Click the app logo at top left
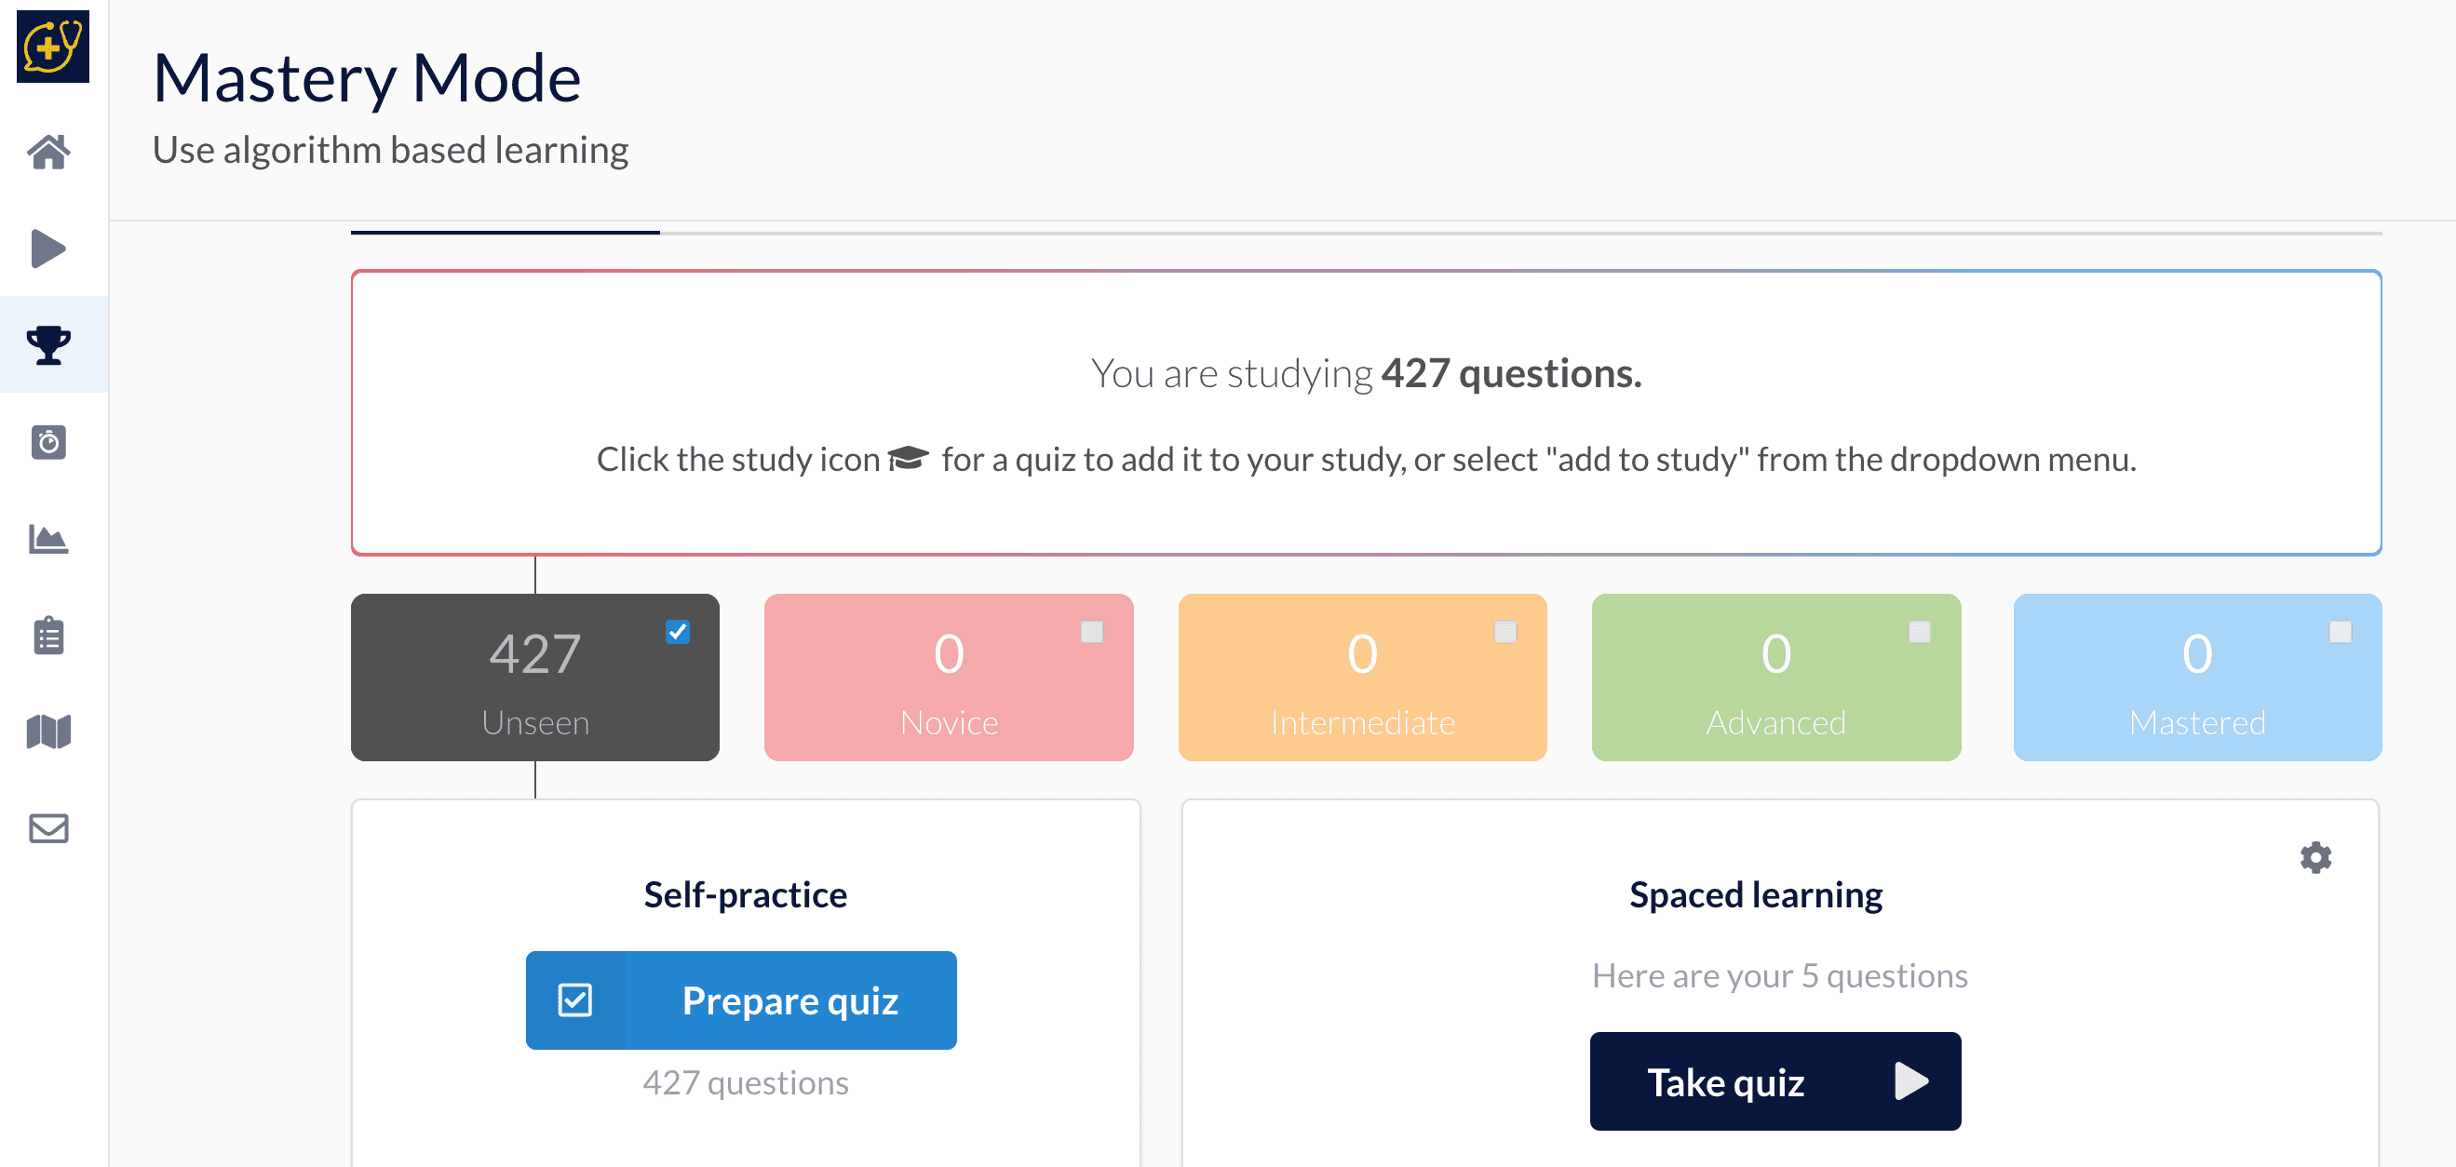Viewport: 2456px width, 1167px height. [52, 46]
